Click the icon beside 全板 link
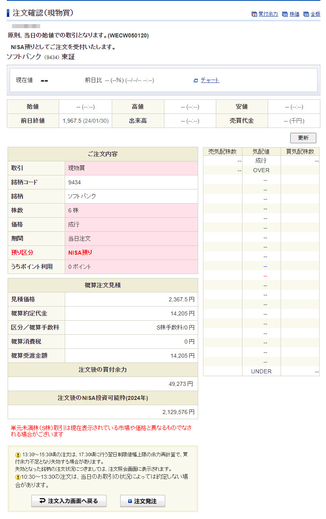Screen dimensions: 326x519 point(306,14)
